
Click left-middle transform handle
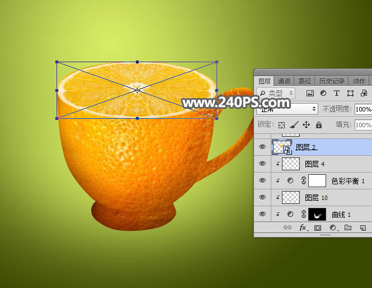pyautogui.click(x=56, y=91)
